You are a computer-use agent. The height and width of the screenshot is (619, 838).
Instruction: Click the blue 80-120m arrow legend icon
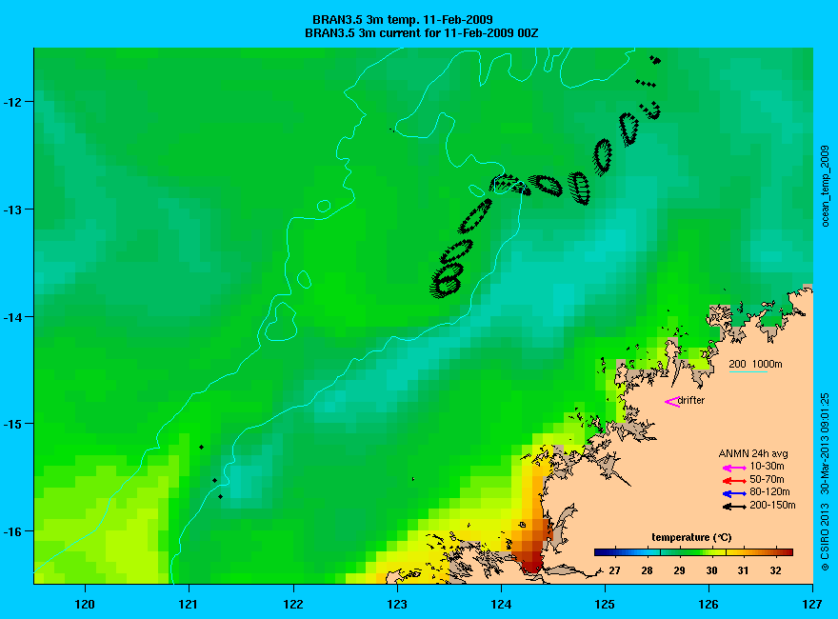734,493
